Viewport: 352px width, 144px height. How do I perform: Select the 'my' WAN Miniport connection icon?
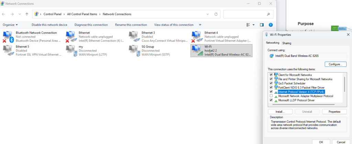(x=71, y=51)
